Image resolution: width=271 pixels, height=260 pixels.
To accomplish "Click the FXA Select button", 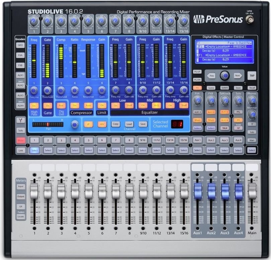I will coord(197,128).
